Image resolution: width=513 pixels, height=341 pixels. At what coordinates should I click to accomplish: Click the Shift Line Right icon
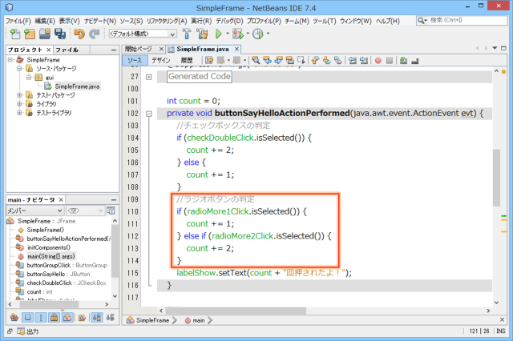coord(363,60)
